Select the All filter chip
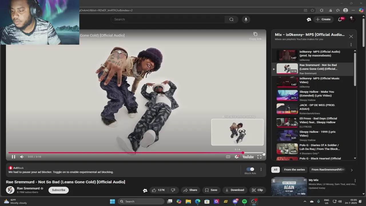Viewport: 366px width, 206px height. 275,170
